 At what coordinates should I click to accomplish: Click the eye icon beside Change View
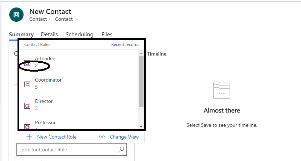pyautogui.click(x=102, y=137)
